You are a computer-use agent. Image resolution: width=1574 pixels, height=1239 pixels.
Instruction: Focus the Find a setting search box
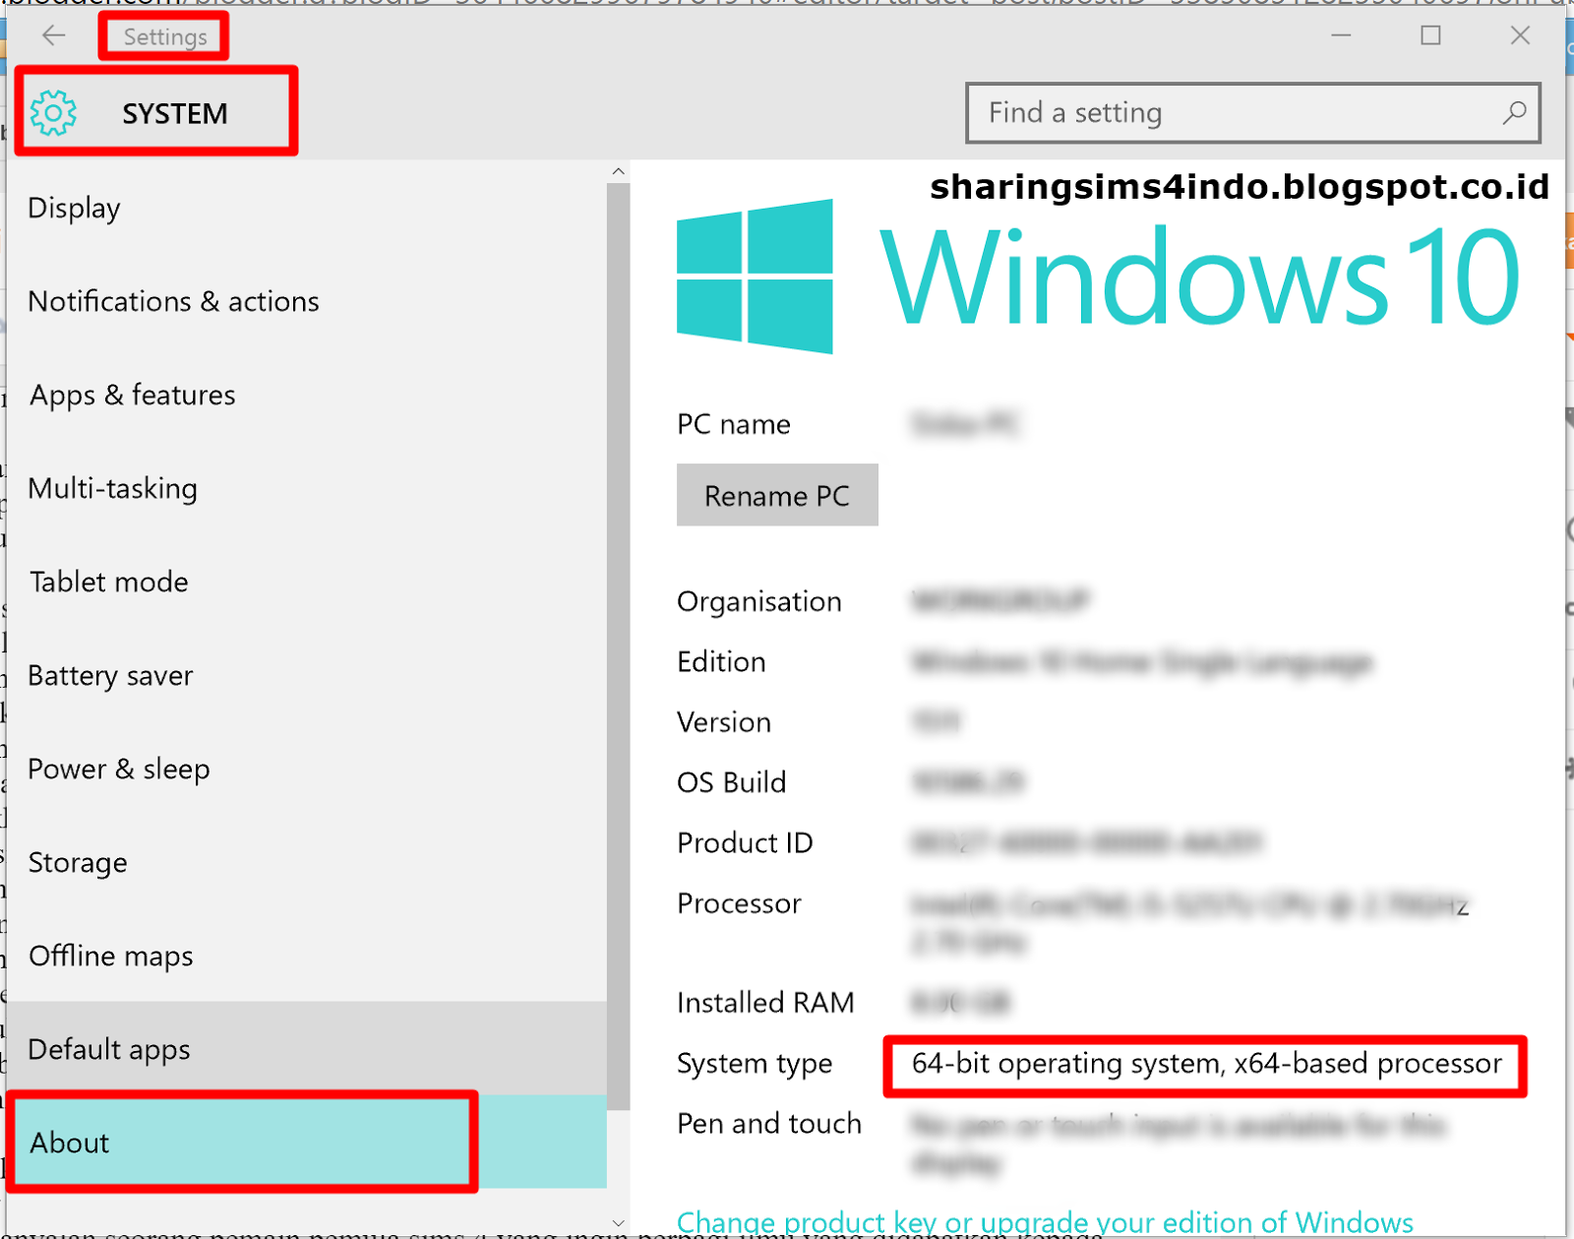click(1253, 113)
